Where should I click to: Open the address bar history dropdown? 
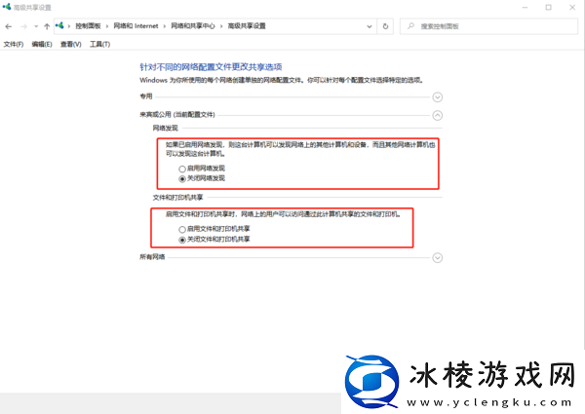tap(369, 26)
